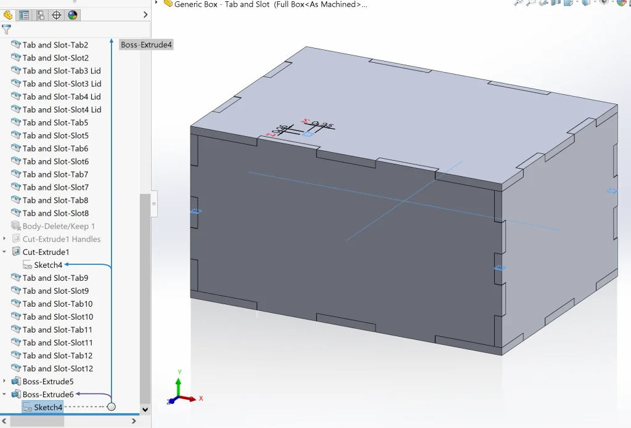Screen dimensions: 631x428
Task: Select the Tab and Slot-Tab11 feature
Action: [x=57, y=330]
